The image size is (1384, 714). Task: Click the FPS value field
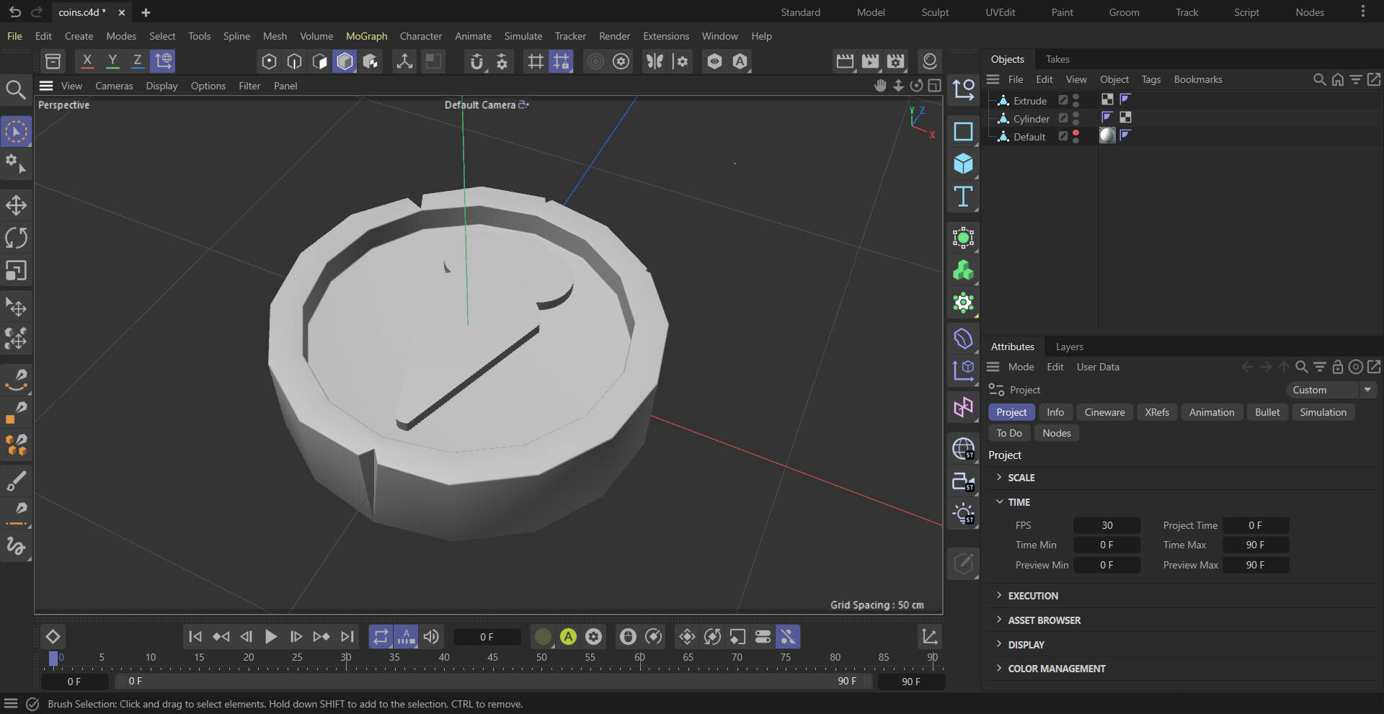(1106, 525)
